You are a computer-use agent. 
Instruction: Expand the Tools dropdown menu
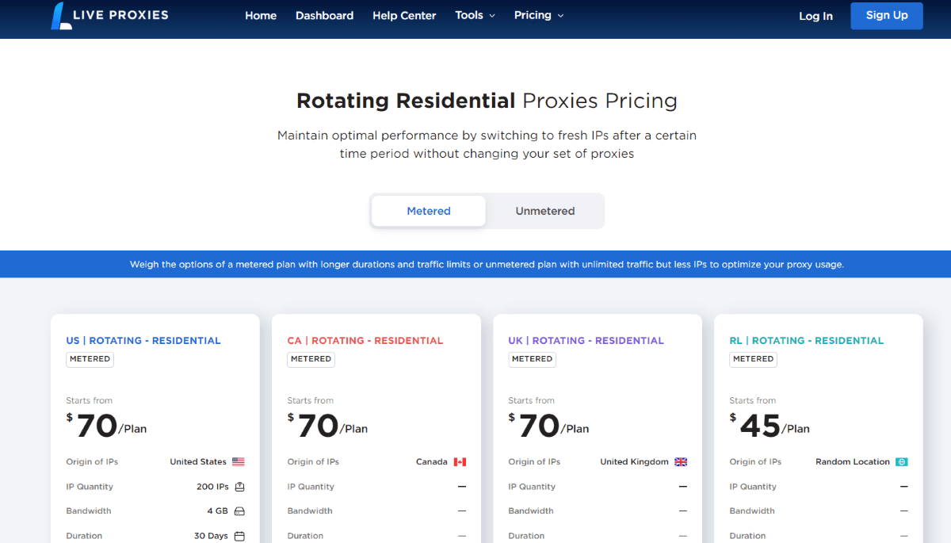(475, 15)
